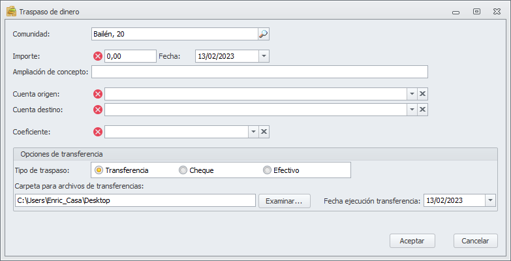This screenshot has width=511, height=261.
Task: Clear the Cuenta destino field with X
Action: (x=422, y=110)
